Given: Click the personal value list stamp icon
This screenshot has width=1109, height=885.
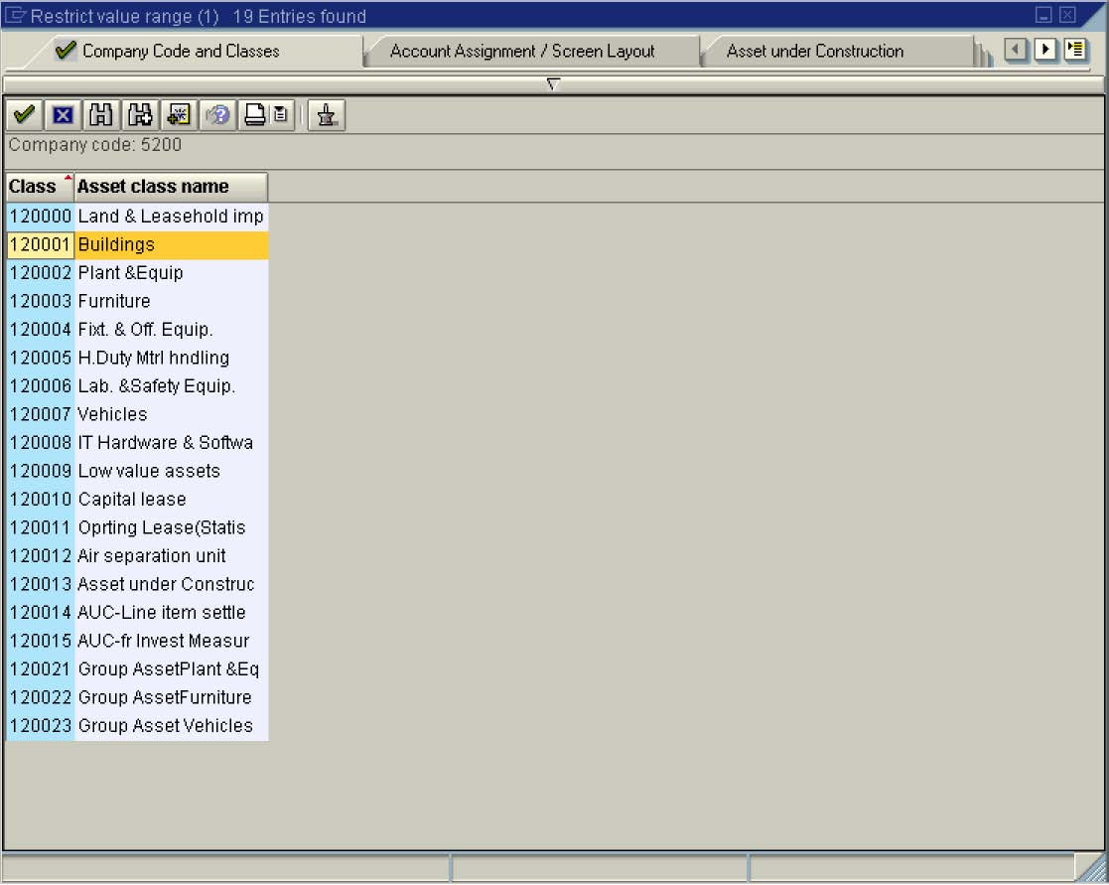Looking at the screenshot, I should 325,114.
